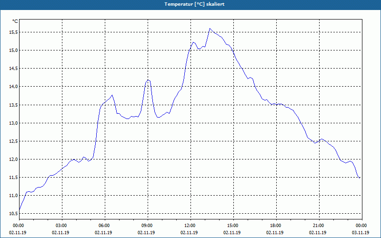Click the °C unit label on the axis
This screenshot has height=238, width=381.
coord(15,21)
